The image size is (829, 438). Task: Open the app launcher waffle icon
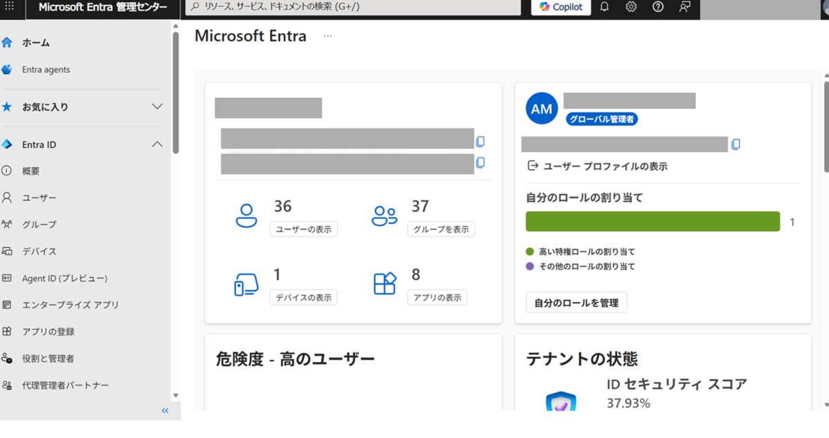click(x=10, y=6)
